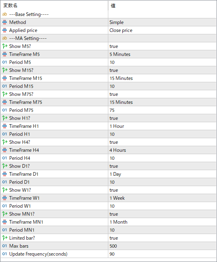Click the ab icon beside MA Setting
The width and height of the screenshot is (217, 262).
(5, 38)
